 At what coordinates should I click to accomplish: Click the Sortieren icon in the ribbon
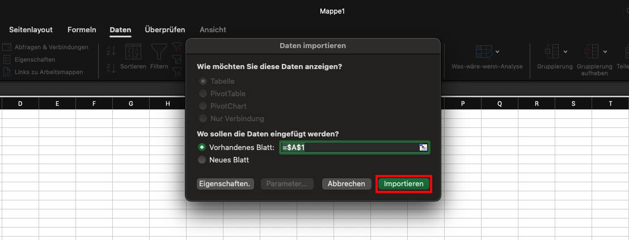click(133, 53)
